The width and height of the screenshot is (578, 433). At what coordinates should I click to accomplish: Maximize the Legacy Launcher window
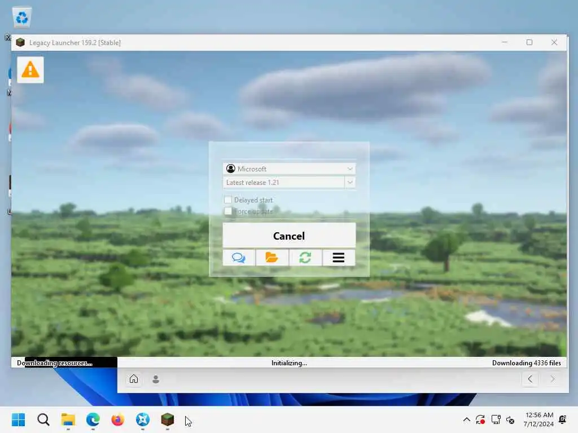point(529,42)
